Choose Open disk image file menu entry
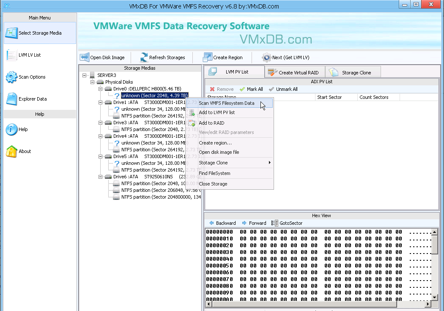The image size is (444, 311). coord(230,152)
